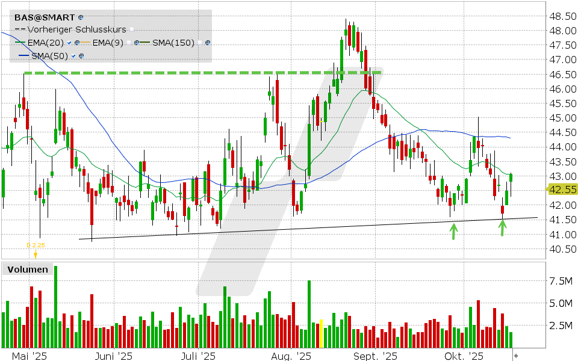
Task: Click the yellow dividend marker D 2.25
Action: pos(36,245)
